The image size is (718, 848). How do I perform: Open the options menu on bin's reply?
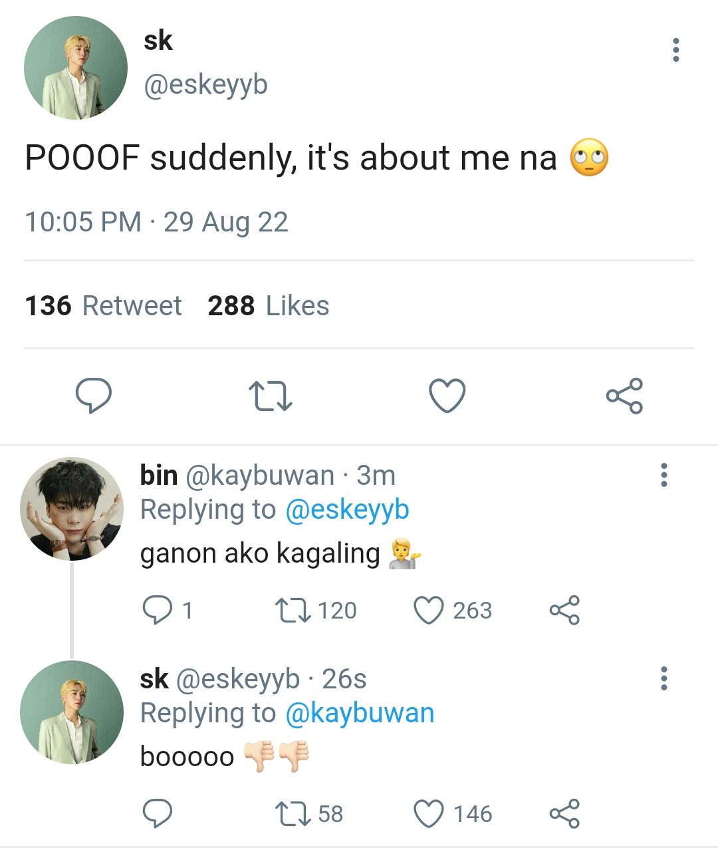663,475
